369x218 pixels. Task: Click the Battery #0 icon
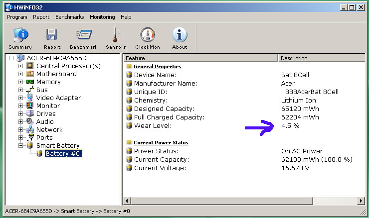point(39,153)
